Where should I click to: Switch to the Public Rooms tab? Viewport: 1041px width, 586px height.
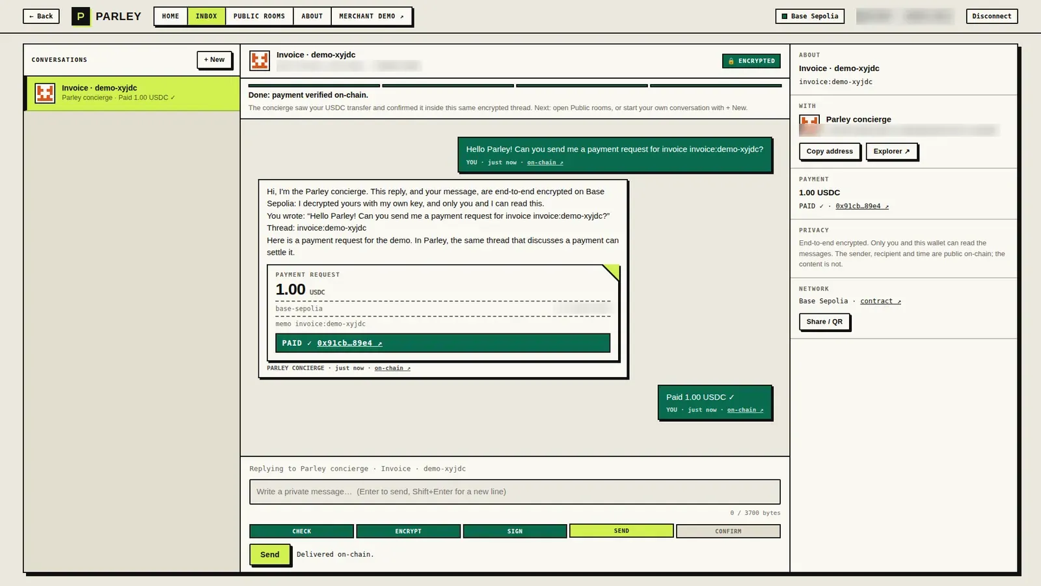pyautogui.click(x=259, y=16)
